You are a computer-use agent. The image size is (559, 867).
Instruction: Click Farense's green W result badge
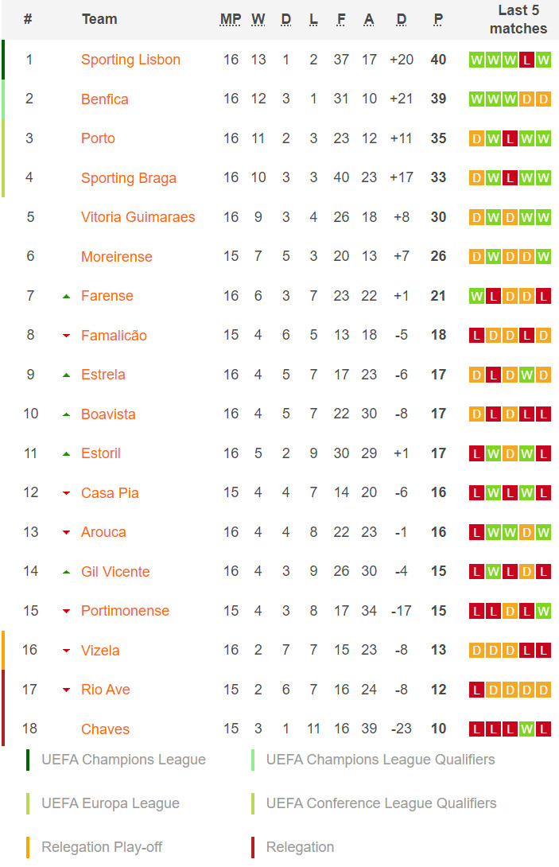pyautogui.click(x=476, y=297)
